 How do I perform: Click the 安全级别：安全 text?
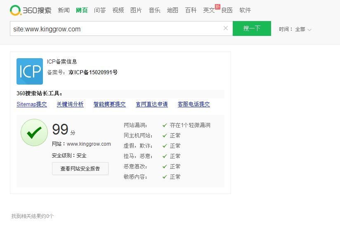point(69,156)
